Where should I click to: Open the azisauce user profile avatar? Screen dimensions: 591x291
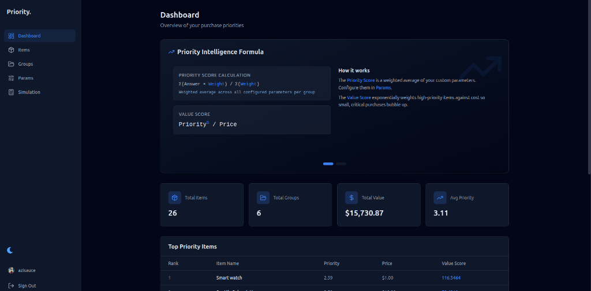click(x=11, y=270)
